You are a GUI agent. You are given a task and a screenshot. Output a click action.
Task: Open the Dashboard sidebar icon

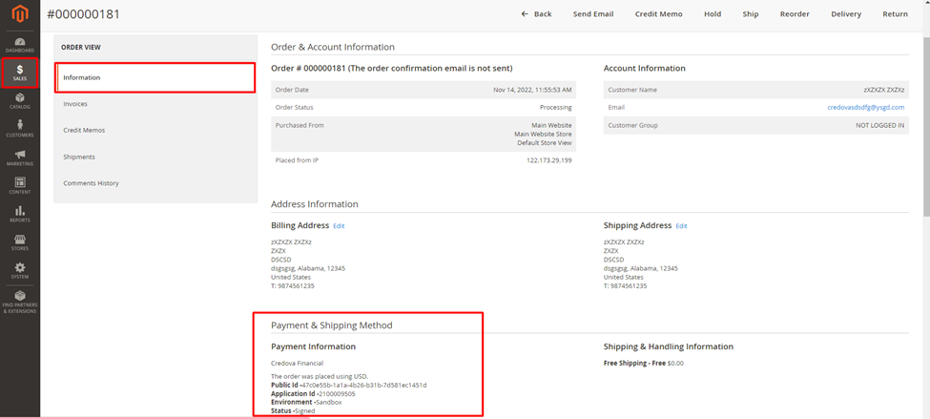pos(20,45)
